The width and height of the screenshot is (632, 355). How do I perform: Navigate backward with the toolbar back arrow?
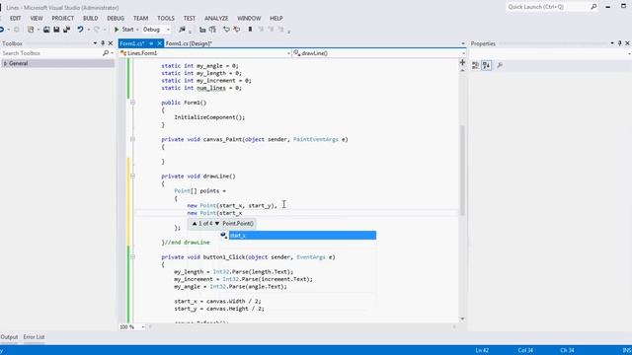(x=2, y=30)
